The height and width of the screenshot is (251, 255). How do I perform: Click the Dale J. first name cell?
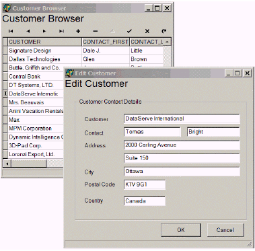[106, 50]
